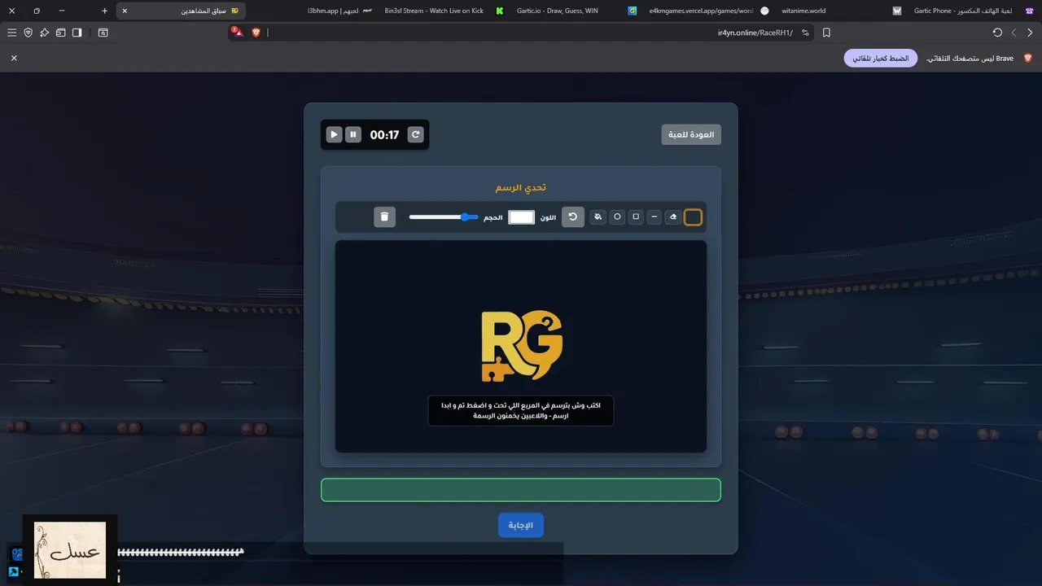Reload the current page
The height and width of the screenshot is (586, 1042).
click(997, 33)
